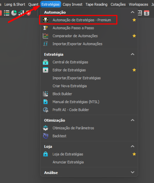Collapse the Automação section
Viewport: 154px width, 183px height.
click(x=133, y=12)
